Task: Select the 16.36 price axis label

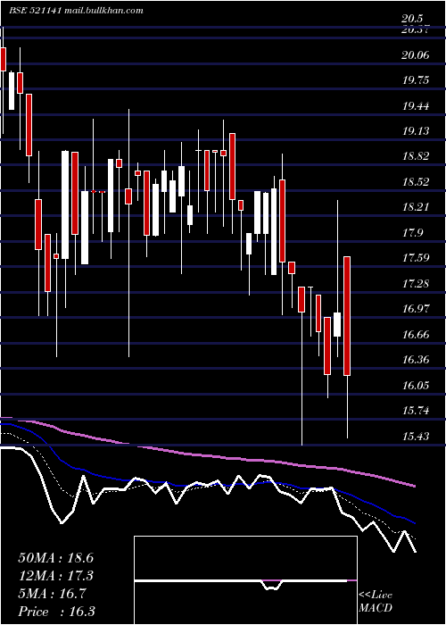Action: [x=416, y=360]
